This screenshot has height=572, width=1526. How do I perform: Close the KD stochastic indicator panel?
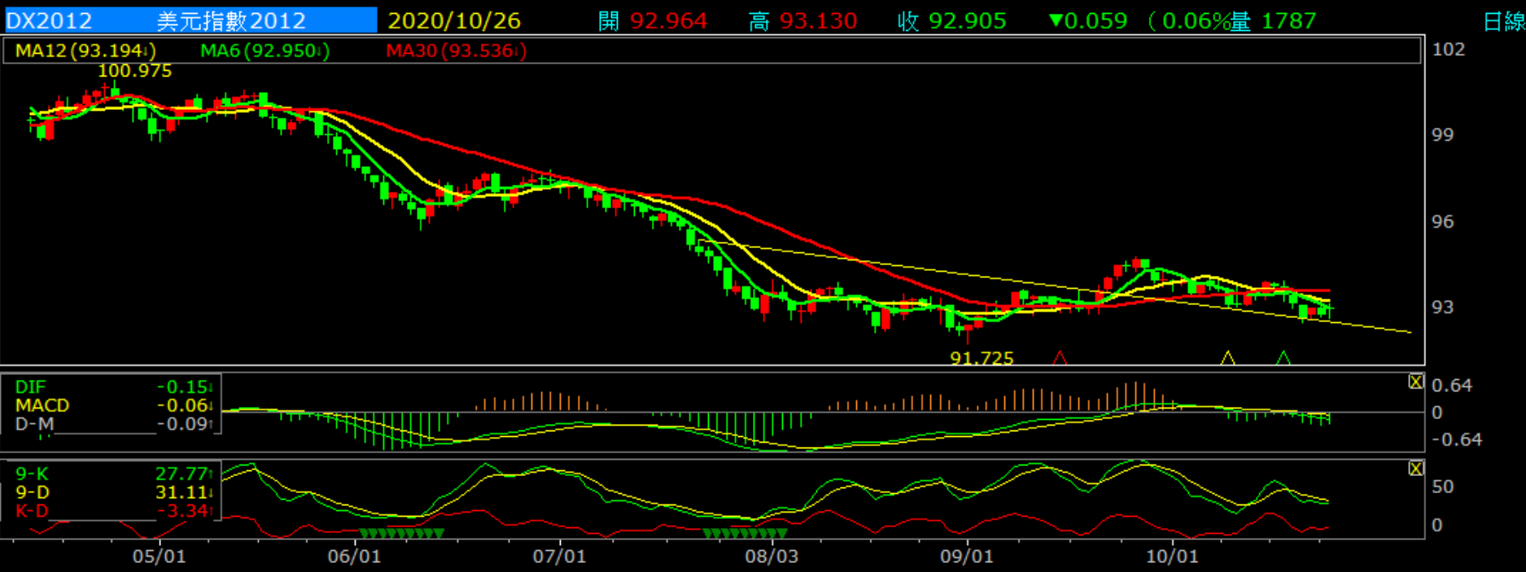click(x=1416, y=469)
